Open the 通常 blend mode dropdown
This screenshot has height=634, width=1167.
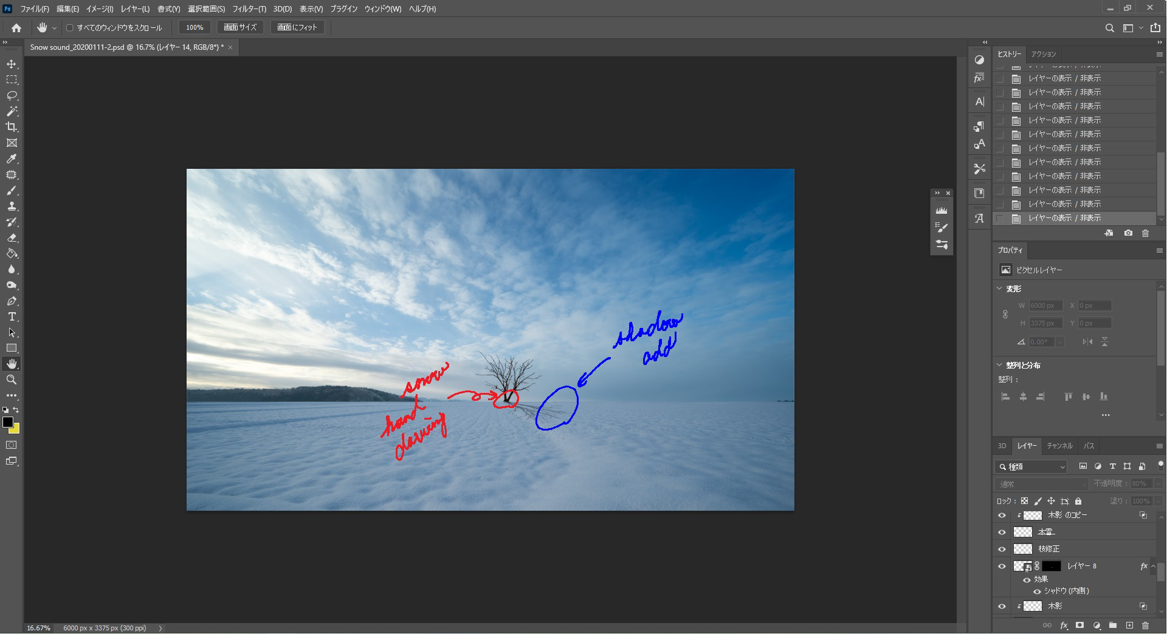(x=1042, y=484)
